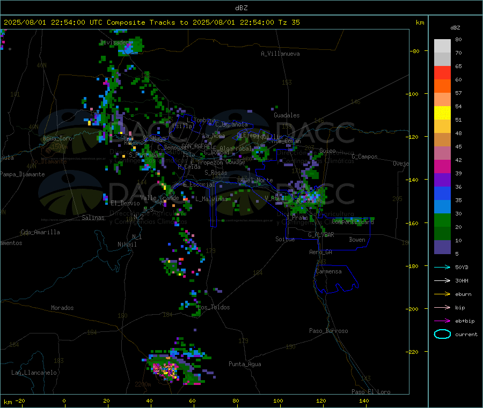Click the 'G_Campos' map label
This screenshot has width=483, height=408.
tap(364, 157)
